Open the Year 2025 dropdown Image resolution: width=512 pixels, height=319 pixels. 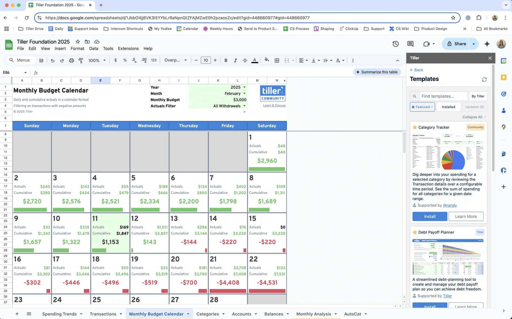click(244, 87)
